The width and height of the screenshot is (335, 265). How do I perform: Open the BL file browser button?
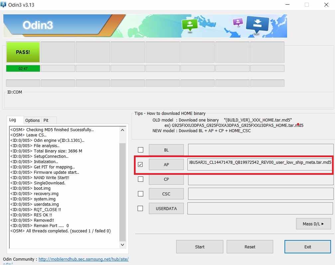click(166, 150)
